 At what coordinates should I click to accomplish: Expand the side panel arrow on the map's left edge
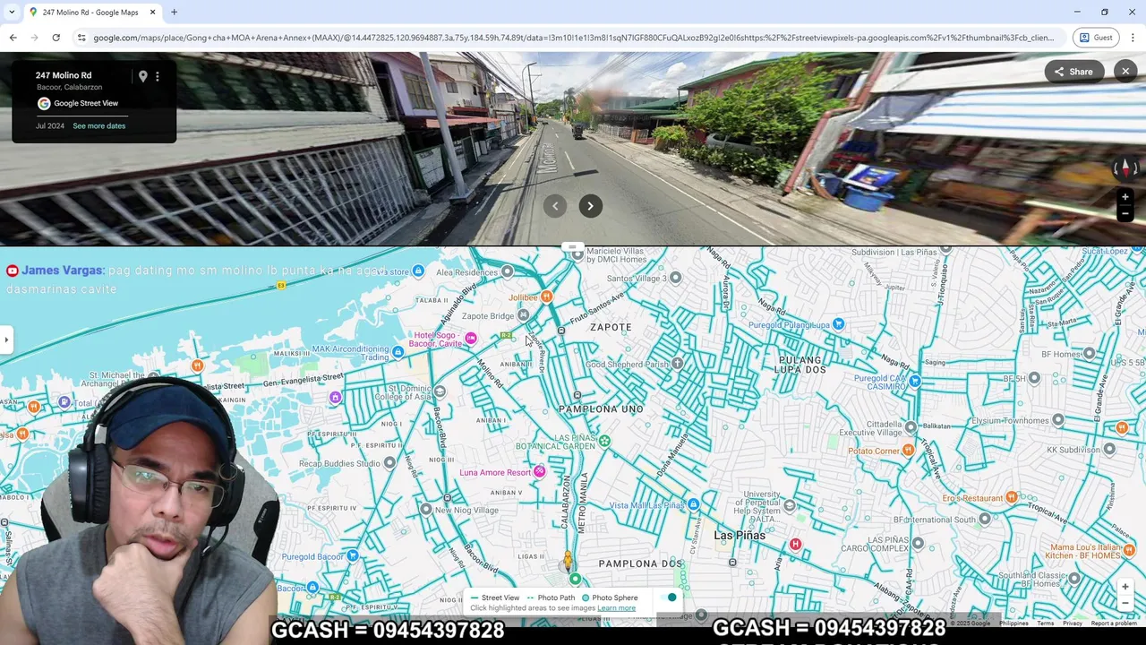click(x=6, y=340)
